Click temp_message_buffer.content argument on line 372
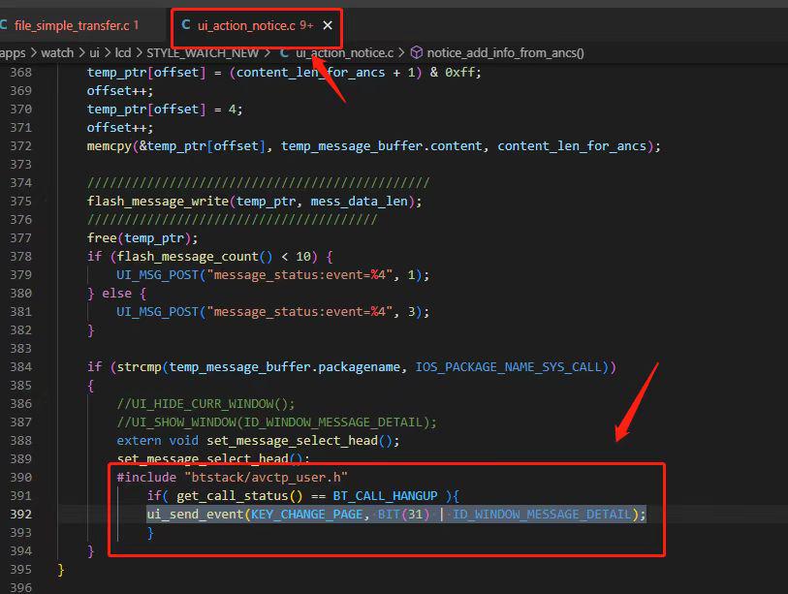Viewport: 788px width, 594px height. [381, 146]
